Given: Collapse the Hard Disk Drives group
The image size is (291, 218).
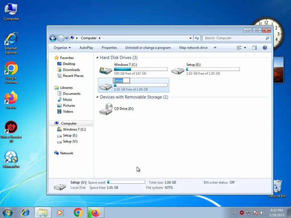Looking at the screenshot, I should (97, 58).
